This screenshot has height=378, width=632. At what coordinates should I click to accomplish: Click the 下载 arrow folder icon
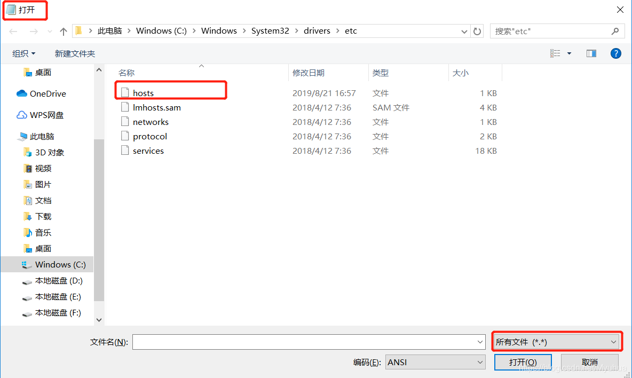[x=27, y=216]
